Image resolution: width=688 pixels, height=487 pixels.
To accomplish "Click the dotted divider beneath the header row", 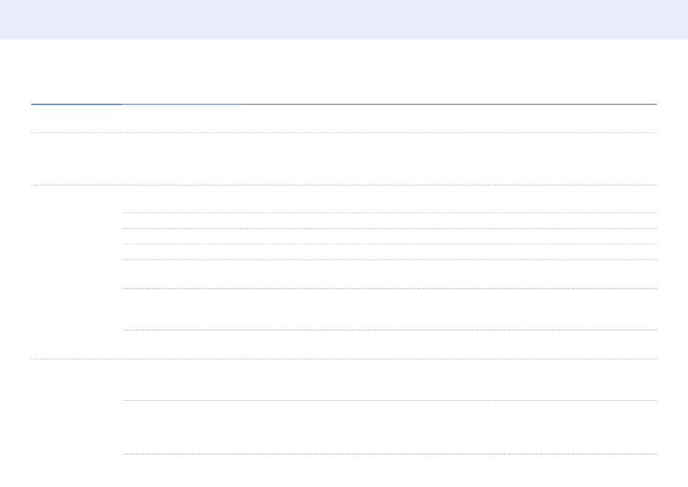I will 344,133.
